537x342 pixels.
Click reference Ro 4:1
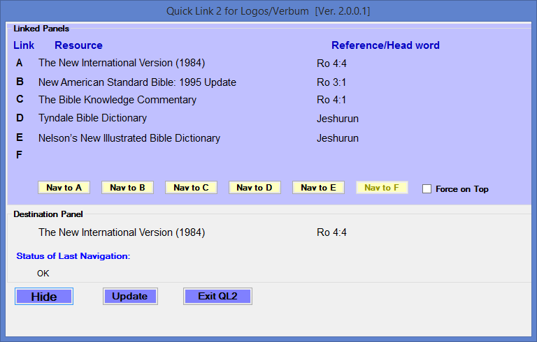click(x=331, y=100)
